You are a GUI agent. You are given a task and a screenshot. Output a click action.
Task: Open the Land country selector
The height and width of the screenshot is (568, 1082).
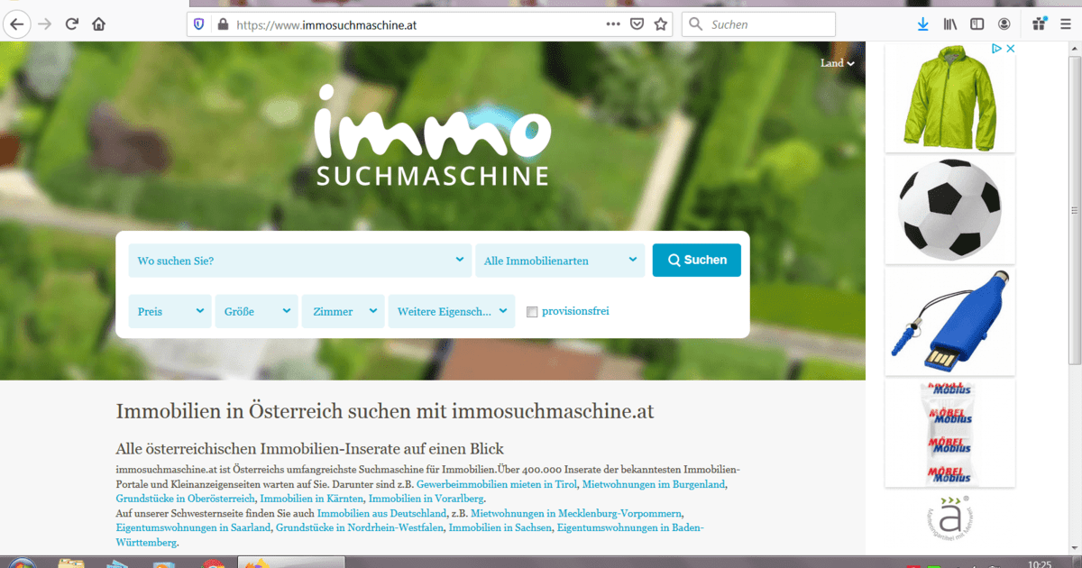[837, 63]
